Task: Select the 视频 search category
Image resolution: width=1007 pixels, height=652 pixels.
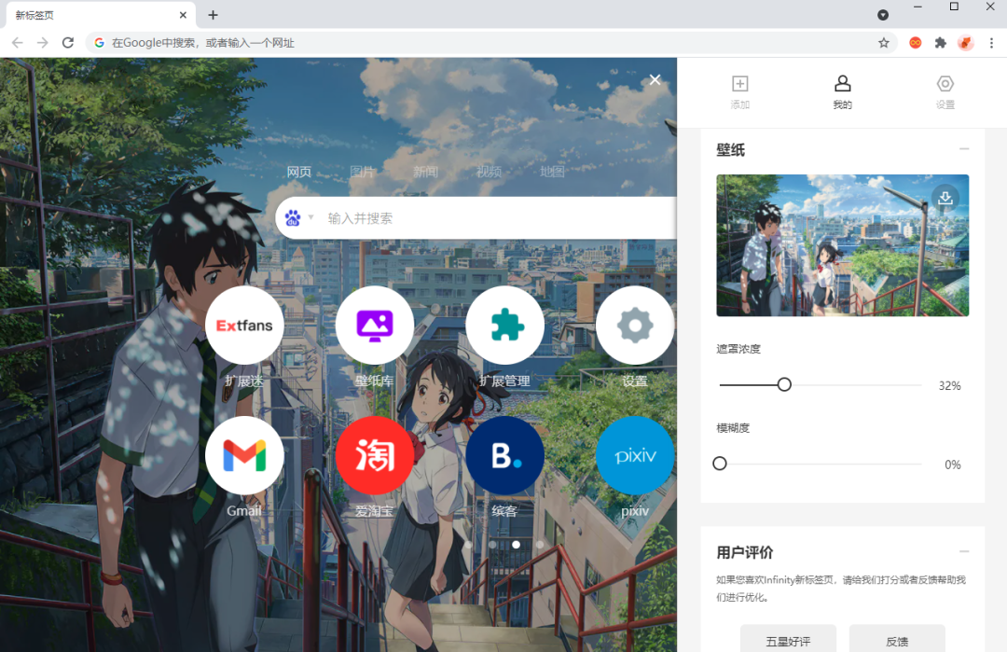Action: point(489,172)
